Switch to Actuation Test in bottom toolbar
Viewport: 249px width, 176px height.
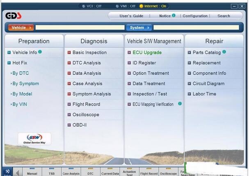[x=129, y=173]
